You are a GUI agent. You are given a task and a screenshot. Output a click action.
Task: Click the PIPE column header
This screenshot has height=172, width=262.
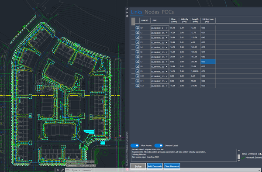(x=160, y=21)
